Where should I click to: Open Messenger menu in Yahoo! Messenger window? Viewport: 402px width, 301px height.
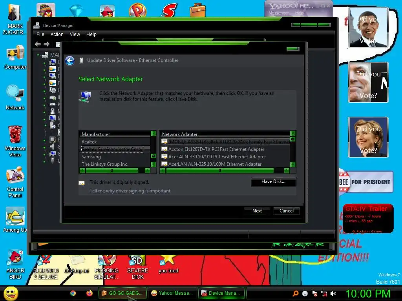pos(278,13)
